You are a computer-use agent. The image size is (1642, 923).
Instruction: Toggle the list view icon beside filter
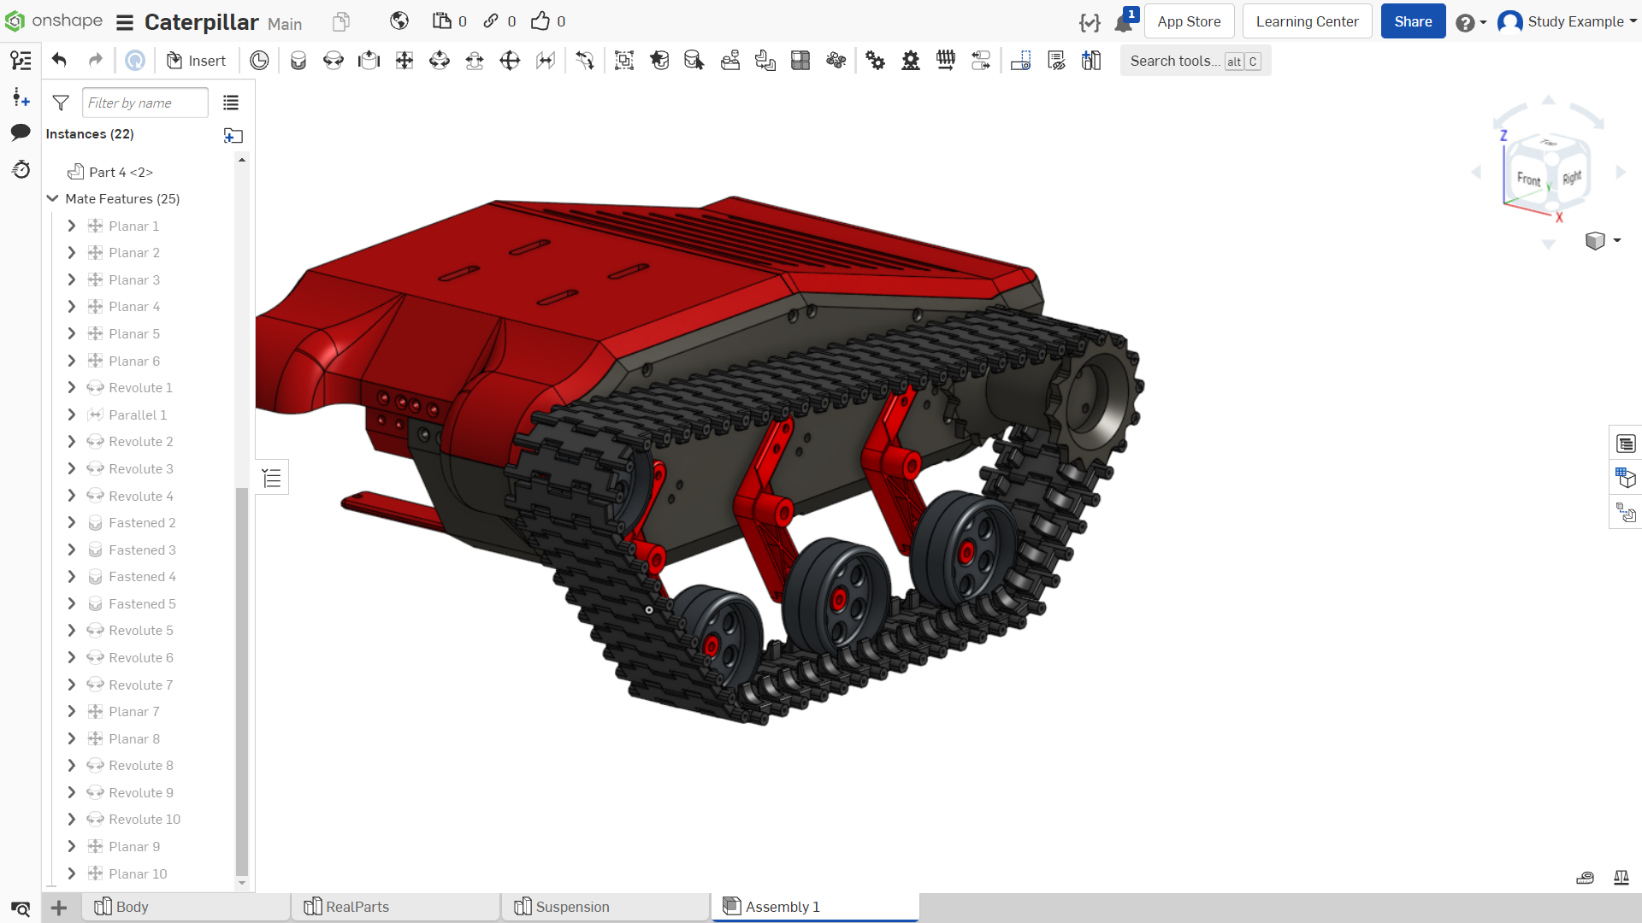coord(231,103)
